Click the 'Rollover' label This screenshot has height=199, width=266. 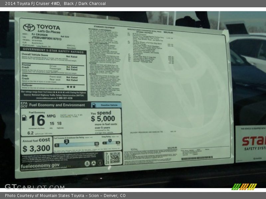27,85
